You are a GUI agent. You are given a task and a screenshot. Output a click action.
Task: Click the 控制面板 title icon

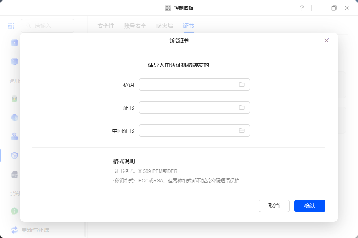click(x=168, y=8)
